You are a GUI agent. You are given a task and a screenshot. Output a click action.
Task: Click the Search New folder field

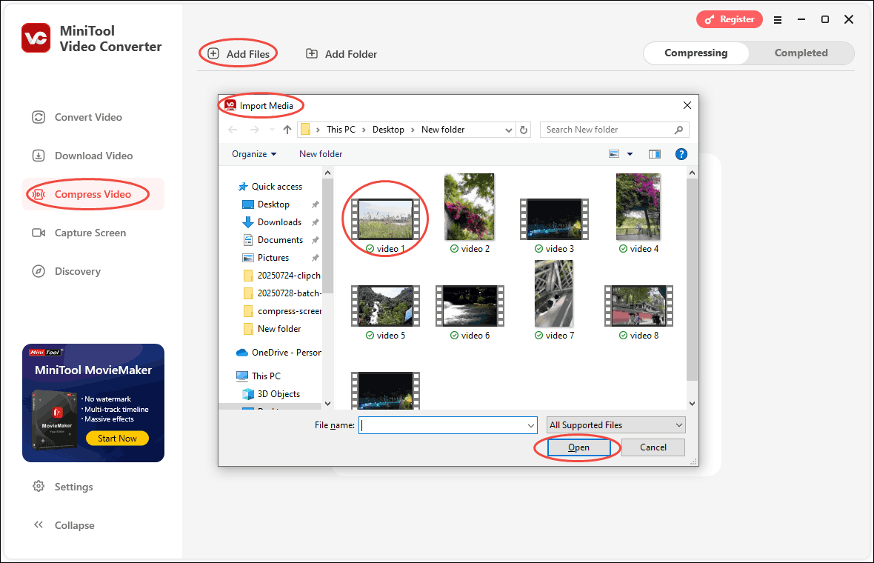point(614,130)
